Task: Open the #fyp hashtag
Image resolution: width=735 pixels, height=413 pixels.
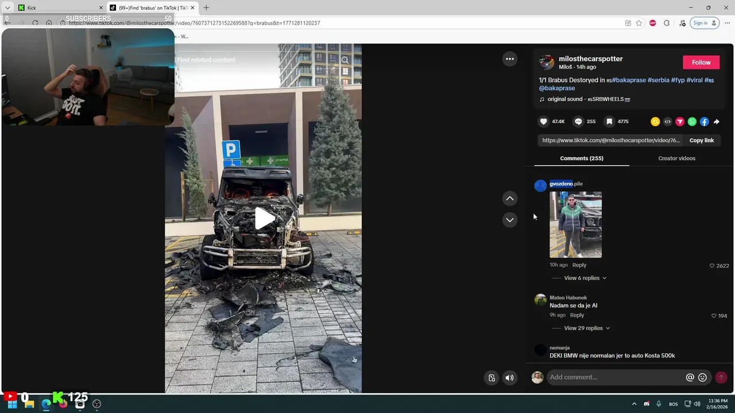Action: (678, 80)
